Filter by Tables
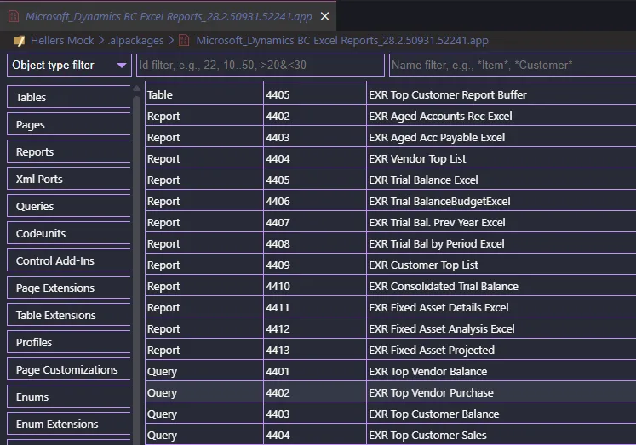Screen dimensions: 636x445 [x=69, y=97]
